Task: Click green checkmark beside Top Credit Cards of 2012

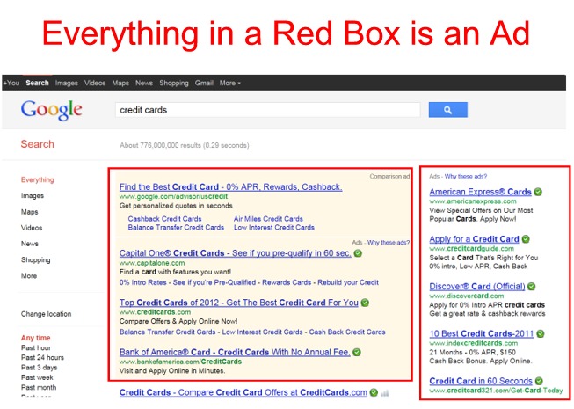Action: coord(365,303)
